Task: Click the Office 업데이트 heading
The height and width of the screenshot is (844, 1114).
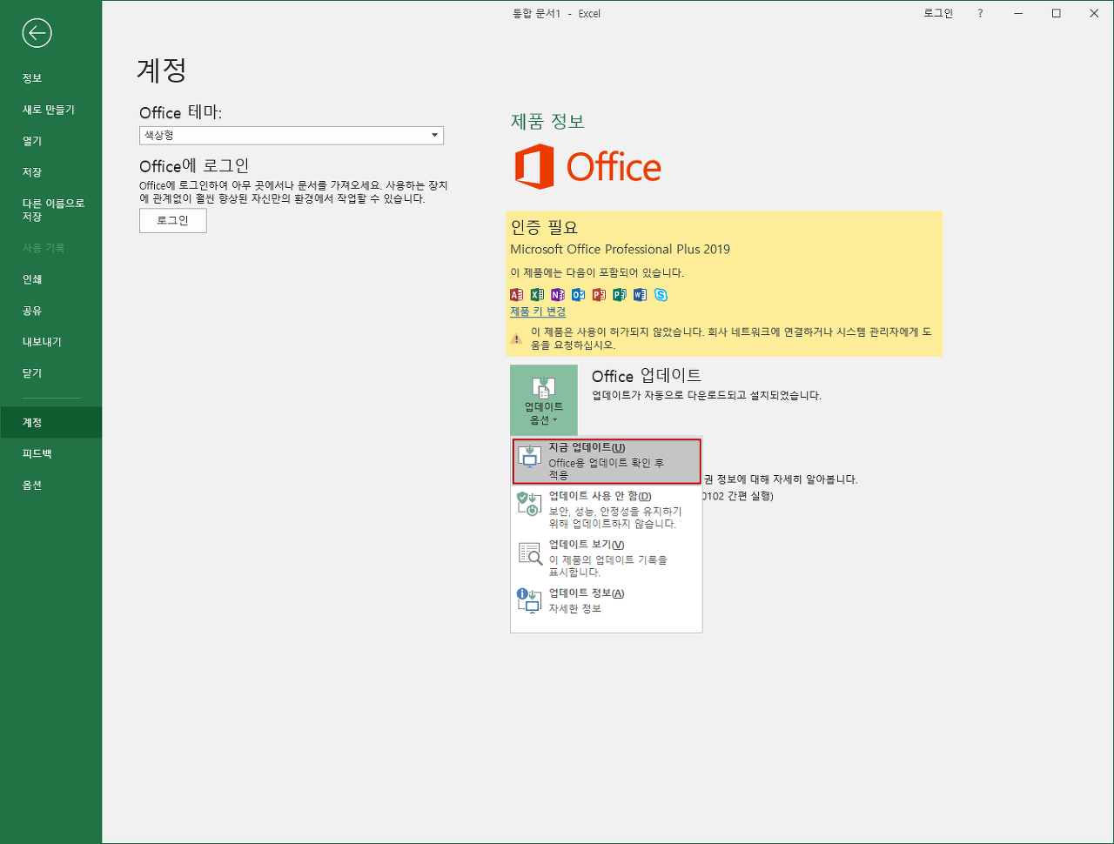Action: (x=647, y=376)
